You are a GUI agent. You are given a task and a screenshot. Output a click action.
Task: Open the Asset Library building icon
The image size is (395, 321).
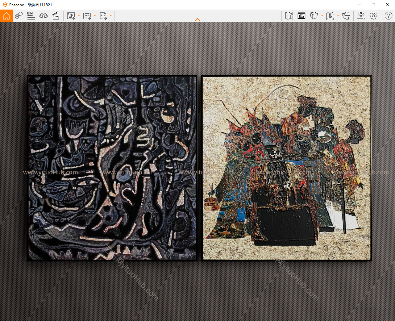(301, 16)
